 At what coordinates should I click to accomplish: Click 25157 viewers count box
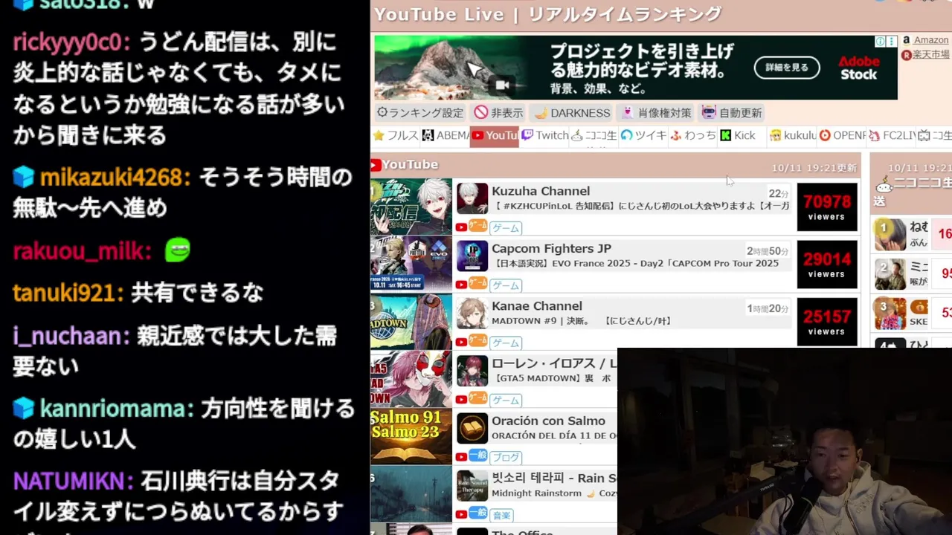827,321
